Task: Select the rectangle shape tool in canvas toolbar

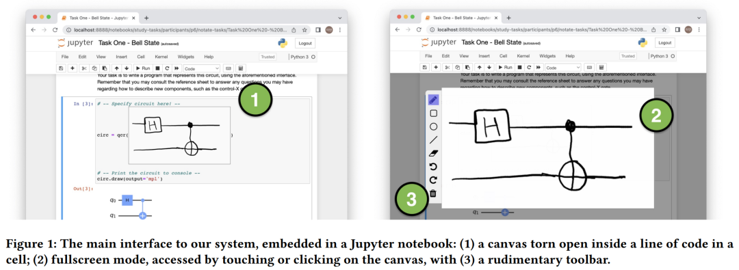Action: [x=433, y=113]
